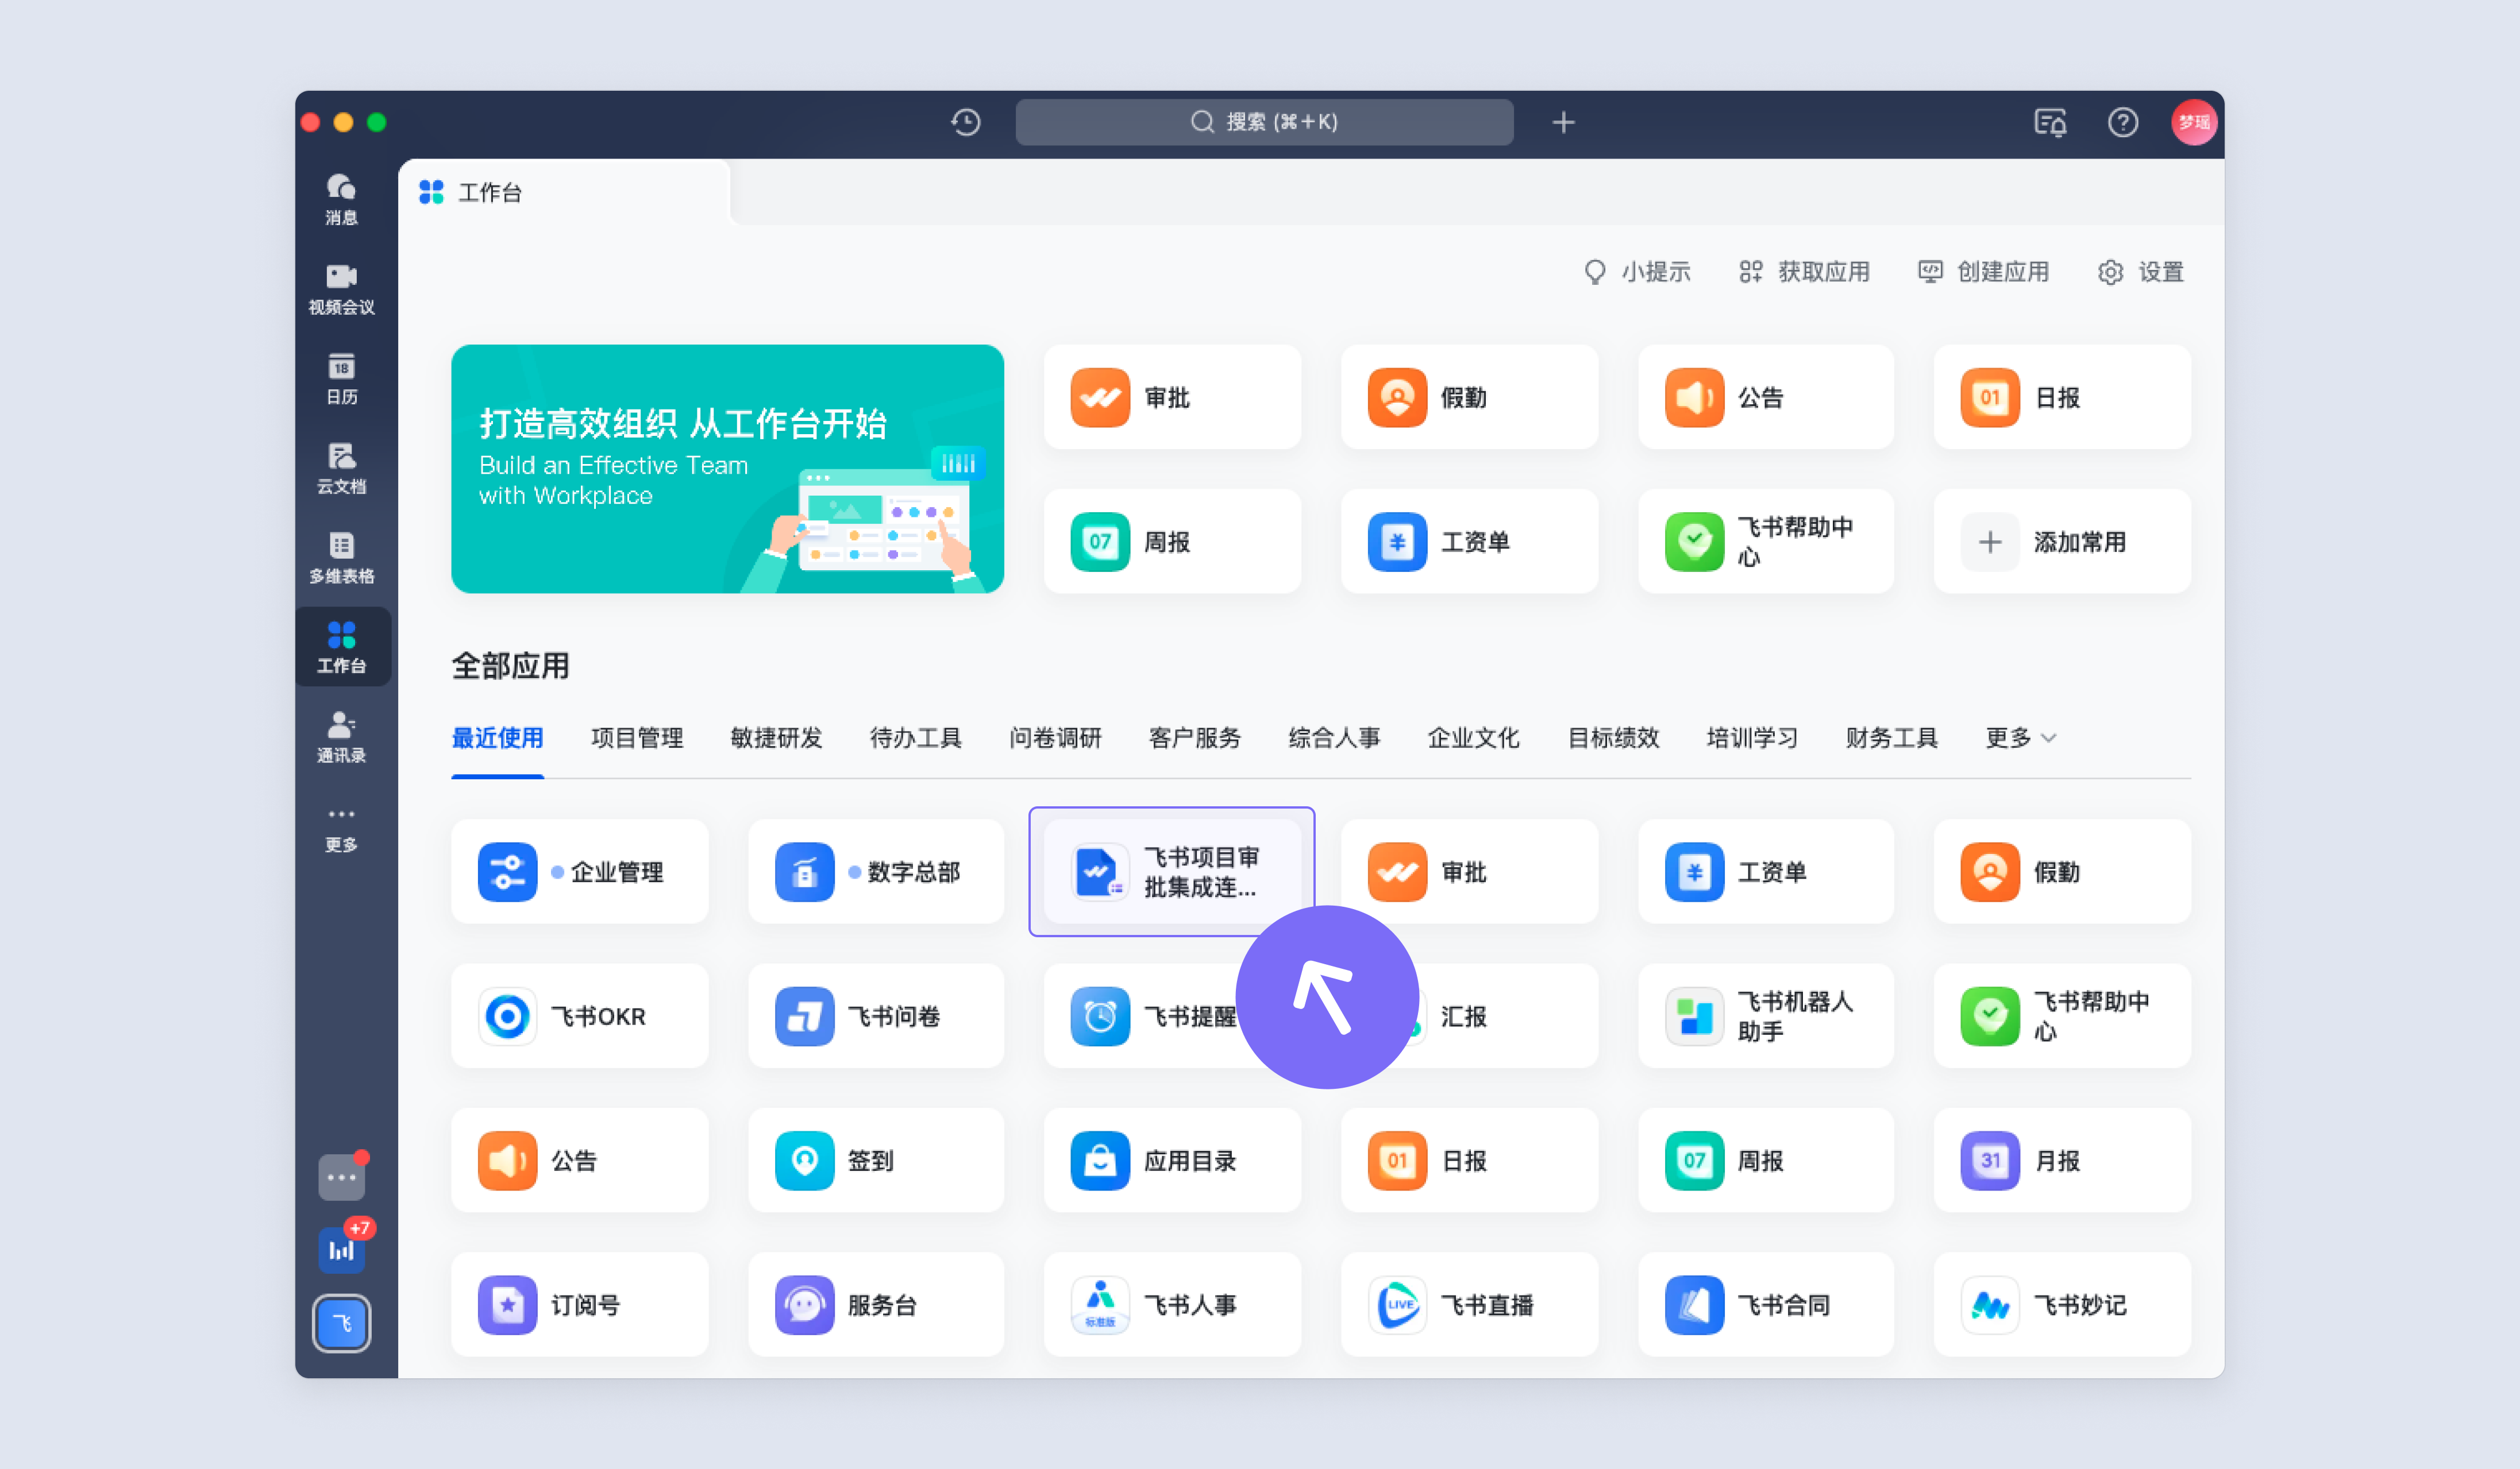
Task: Launch 飞书问卷 app
Action: tap(876, 1015)
